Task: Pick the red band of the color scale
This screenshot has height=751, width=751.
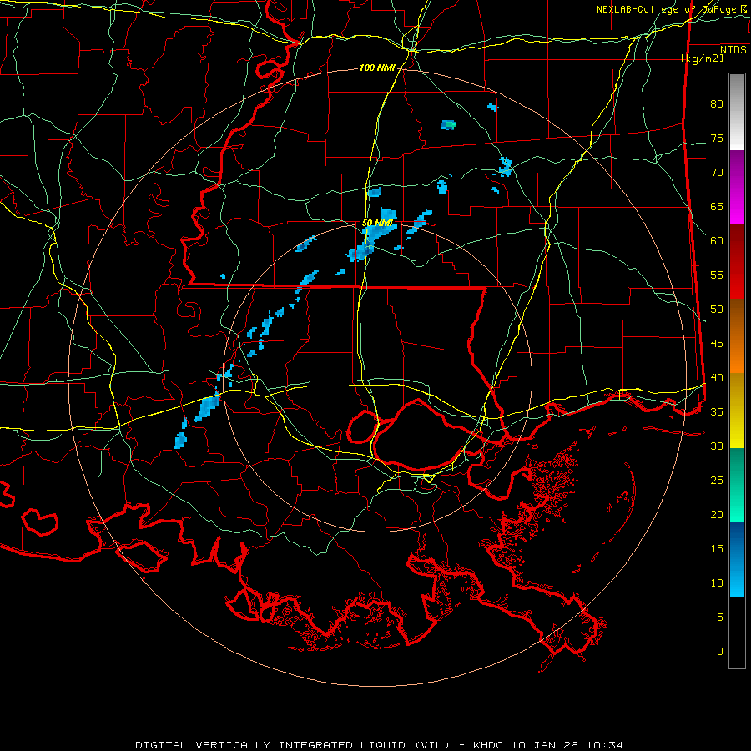Action: click(737, 261)
